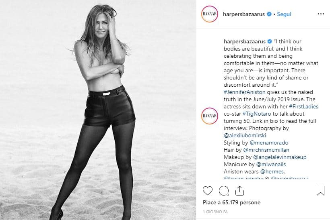View who liked via Piace a 65.179 persone
This screenshot has width=330, height=220.
(231, 202)
